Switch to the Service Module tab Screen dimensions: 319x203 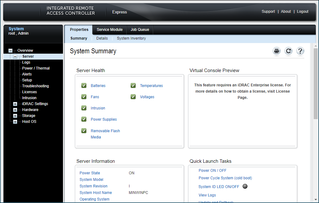tap(110, 30)
